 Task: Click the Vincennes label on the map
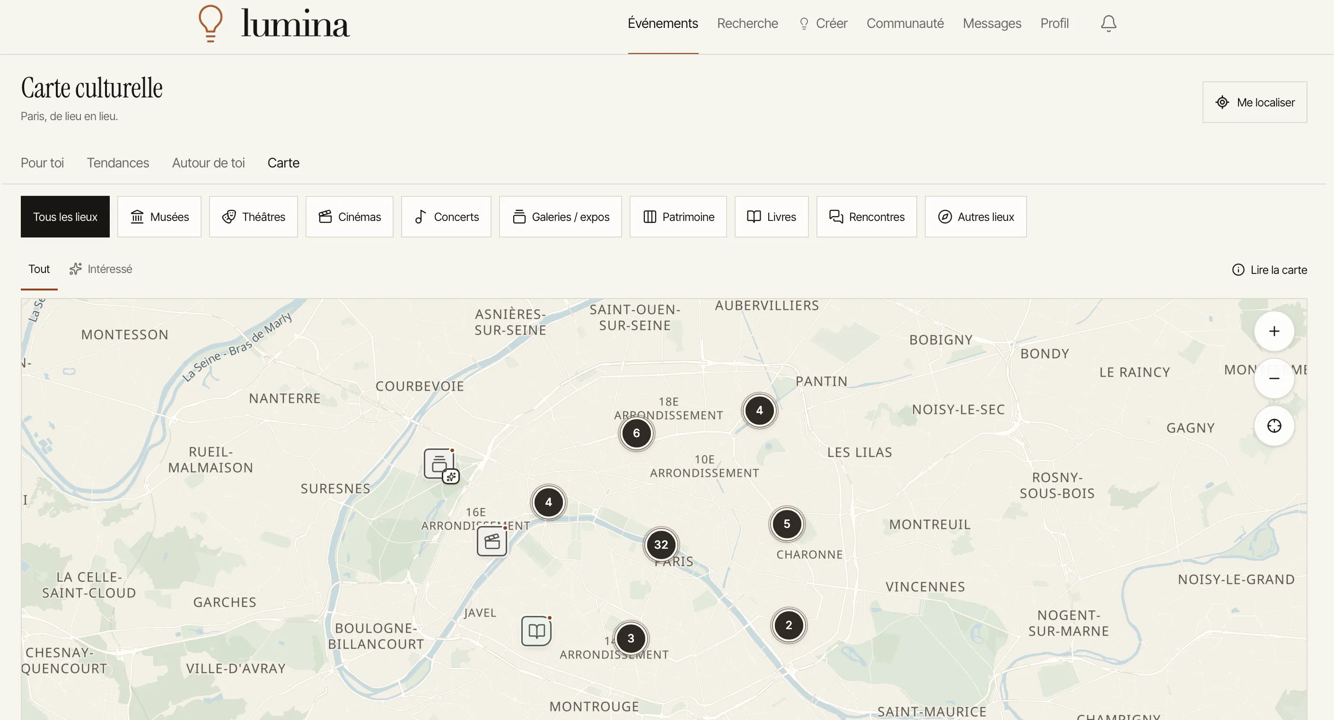point(925,587)
